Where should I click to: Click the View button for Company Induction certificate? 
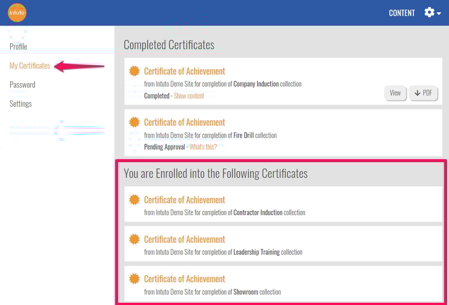point(395,93)
